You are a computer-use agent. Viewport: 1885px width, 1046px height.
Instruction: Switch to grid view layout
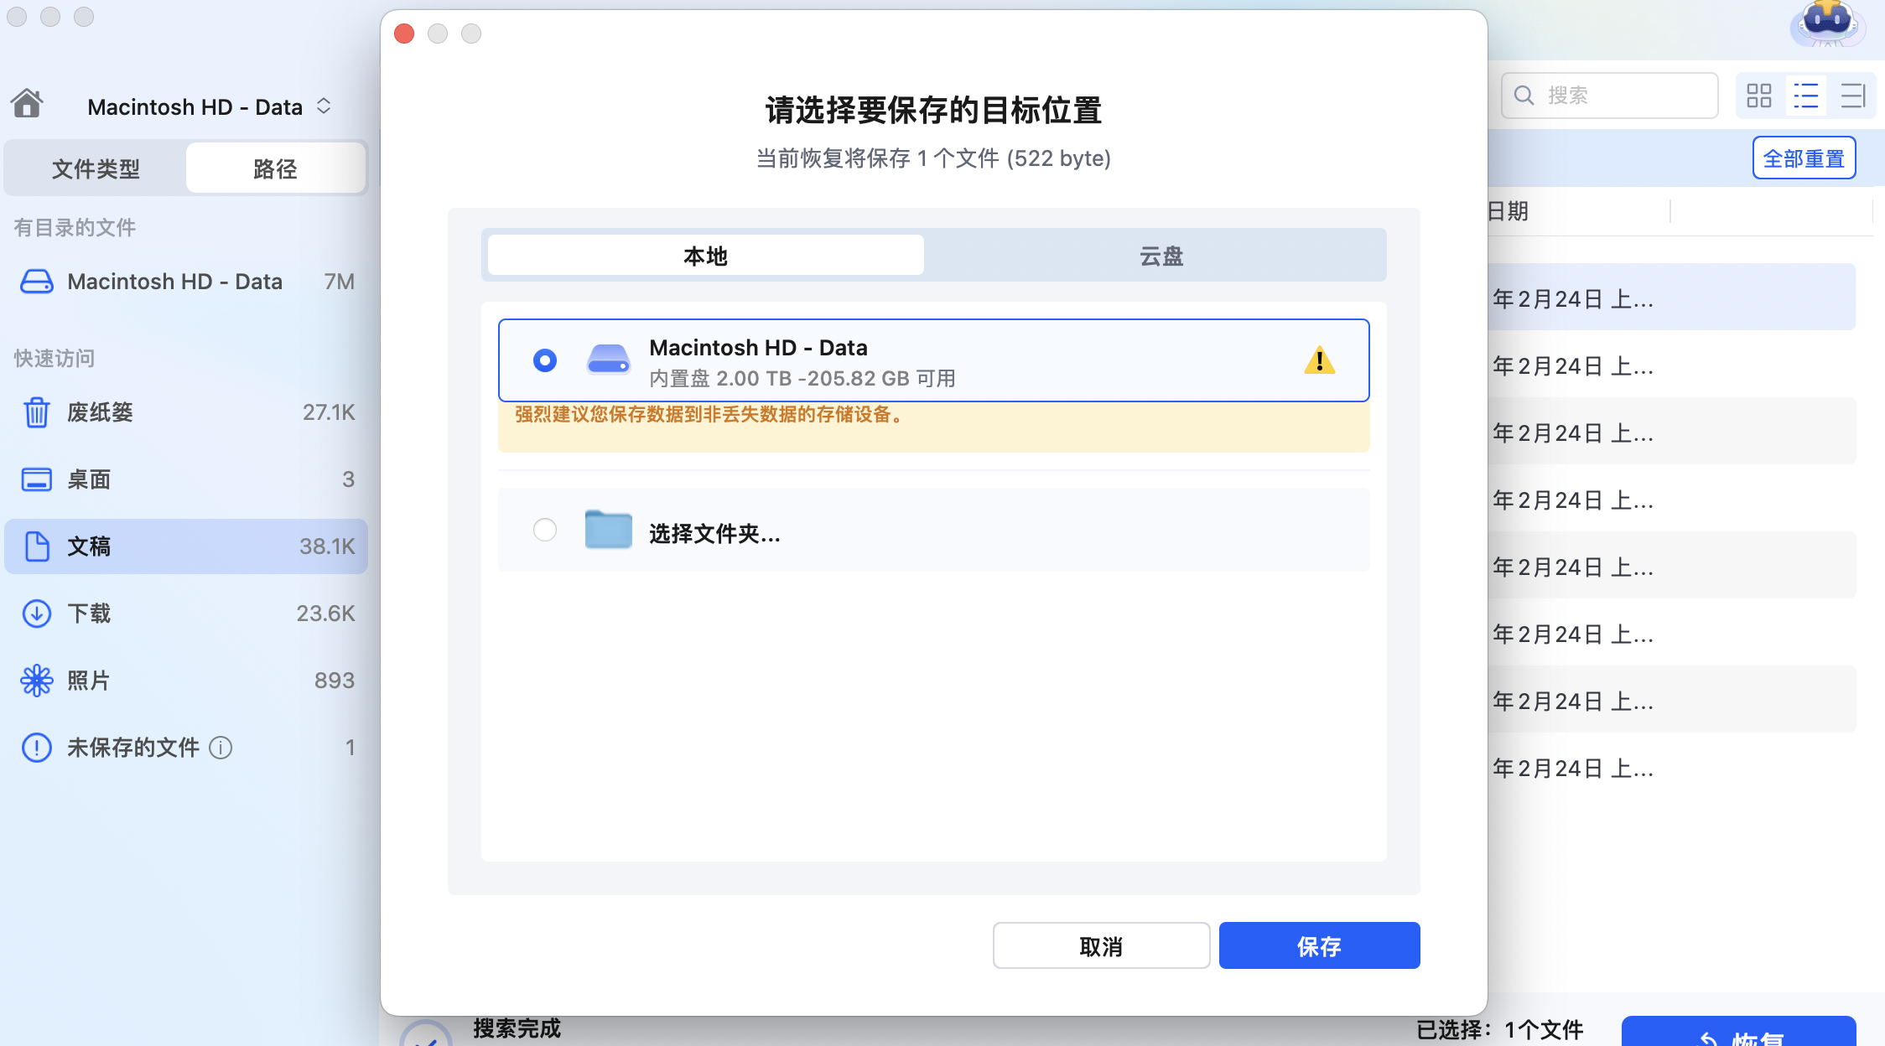pos(1758,96)
